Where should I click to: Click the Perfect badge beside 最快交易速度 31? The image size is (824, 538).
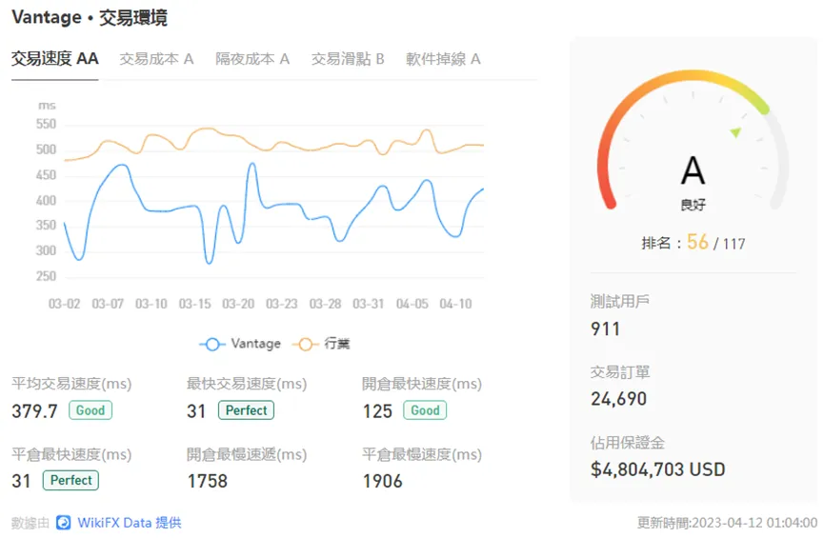point(247,410)
